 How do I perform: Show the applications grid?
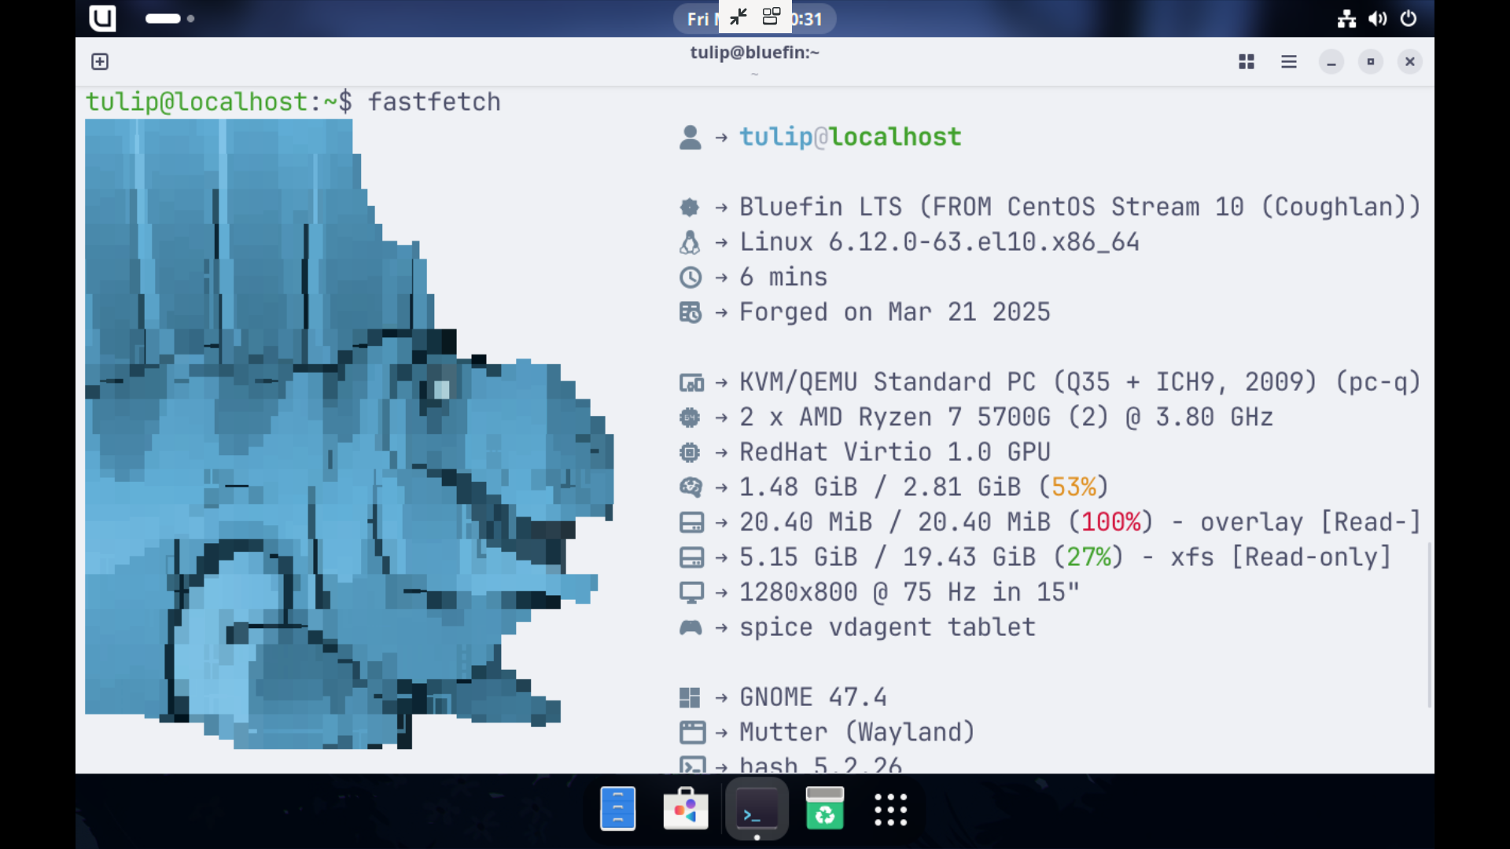click(x=891, y=809)
